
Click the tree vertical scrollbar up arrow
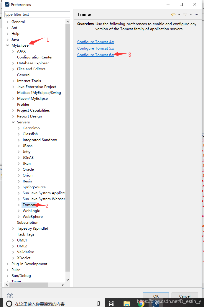click(68, 22)
